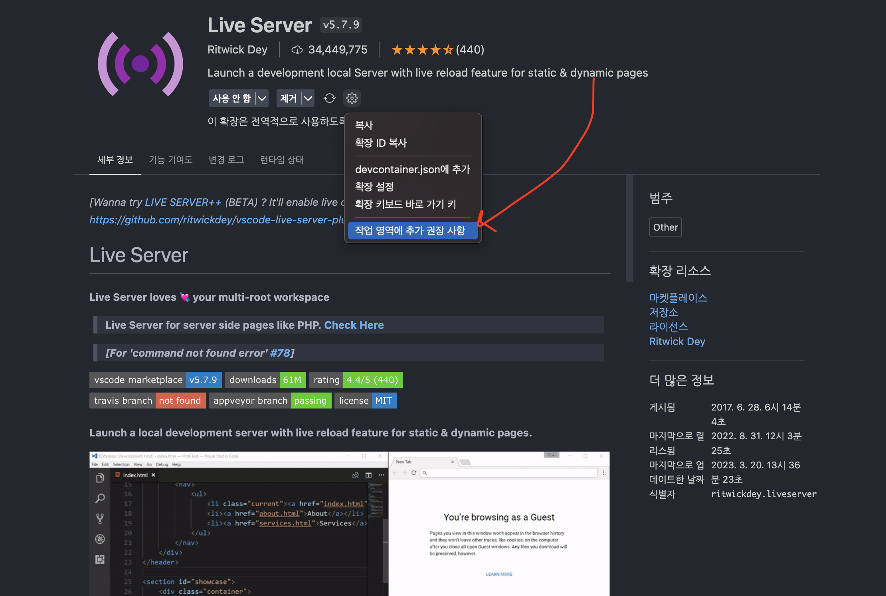
Task: Click the purple Live Server logo icon
Action: 140,64
